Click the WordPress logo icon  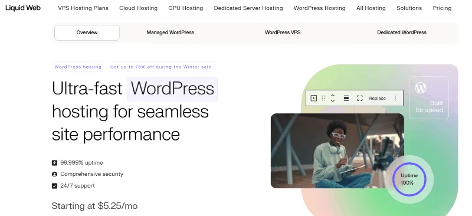click(x=421, y=88)
